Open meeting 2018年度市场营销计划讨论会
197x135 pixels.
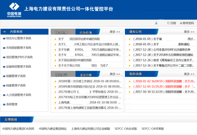pyautogui.click(x=90, y=87)
